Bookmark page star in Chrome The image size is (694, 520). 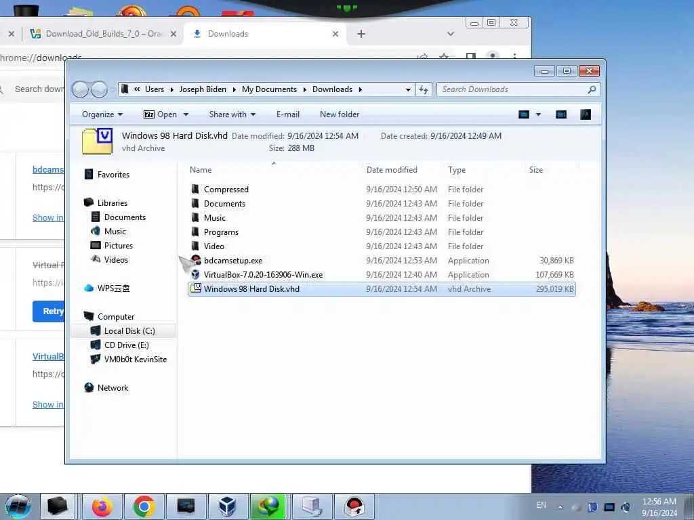click(x=444, y=57)
